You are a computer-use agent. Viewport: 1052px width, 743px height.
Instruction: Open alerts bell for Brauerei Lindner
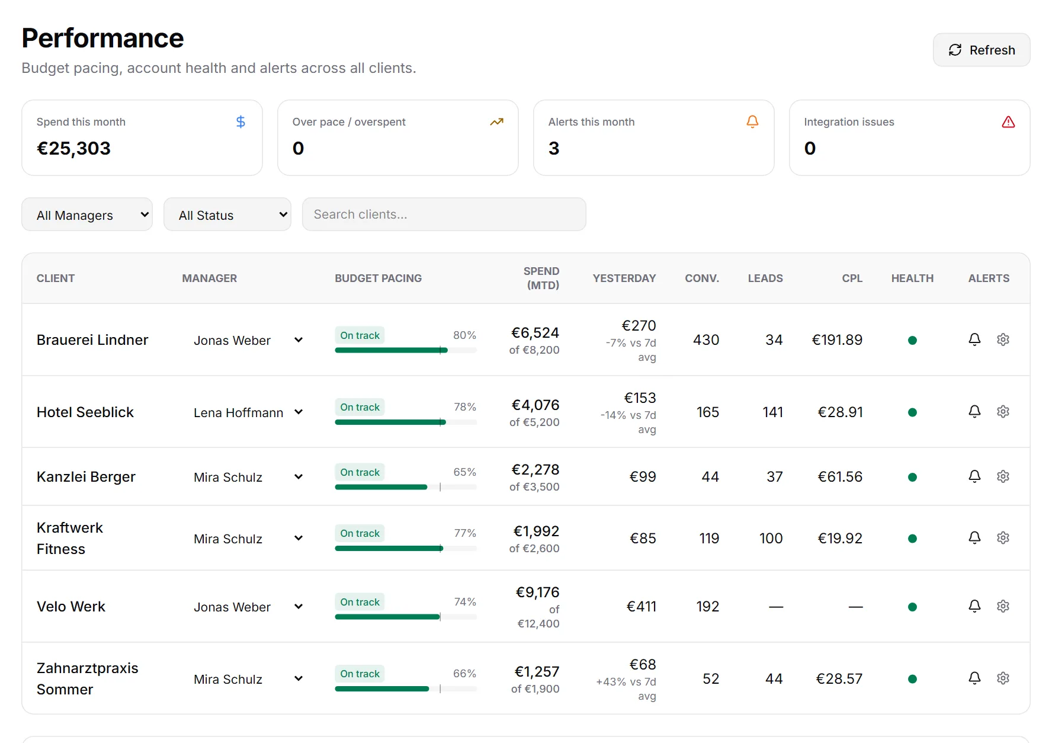point(974,340)
